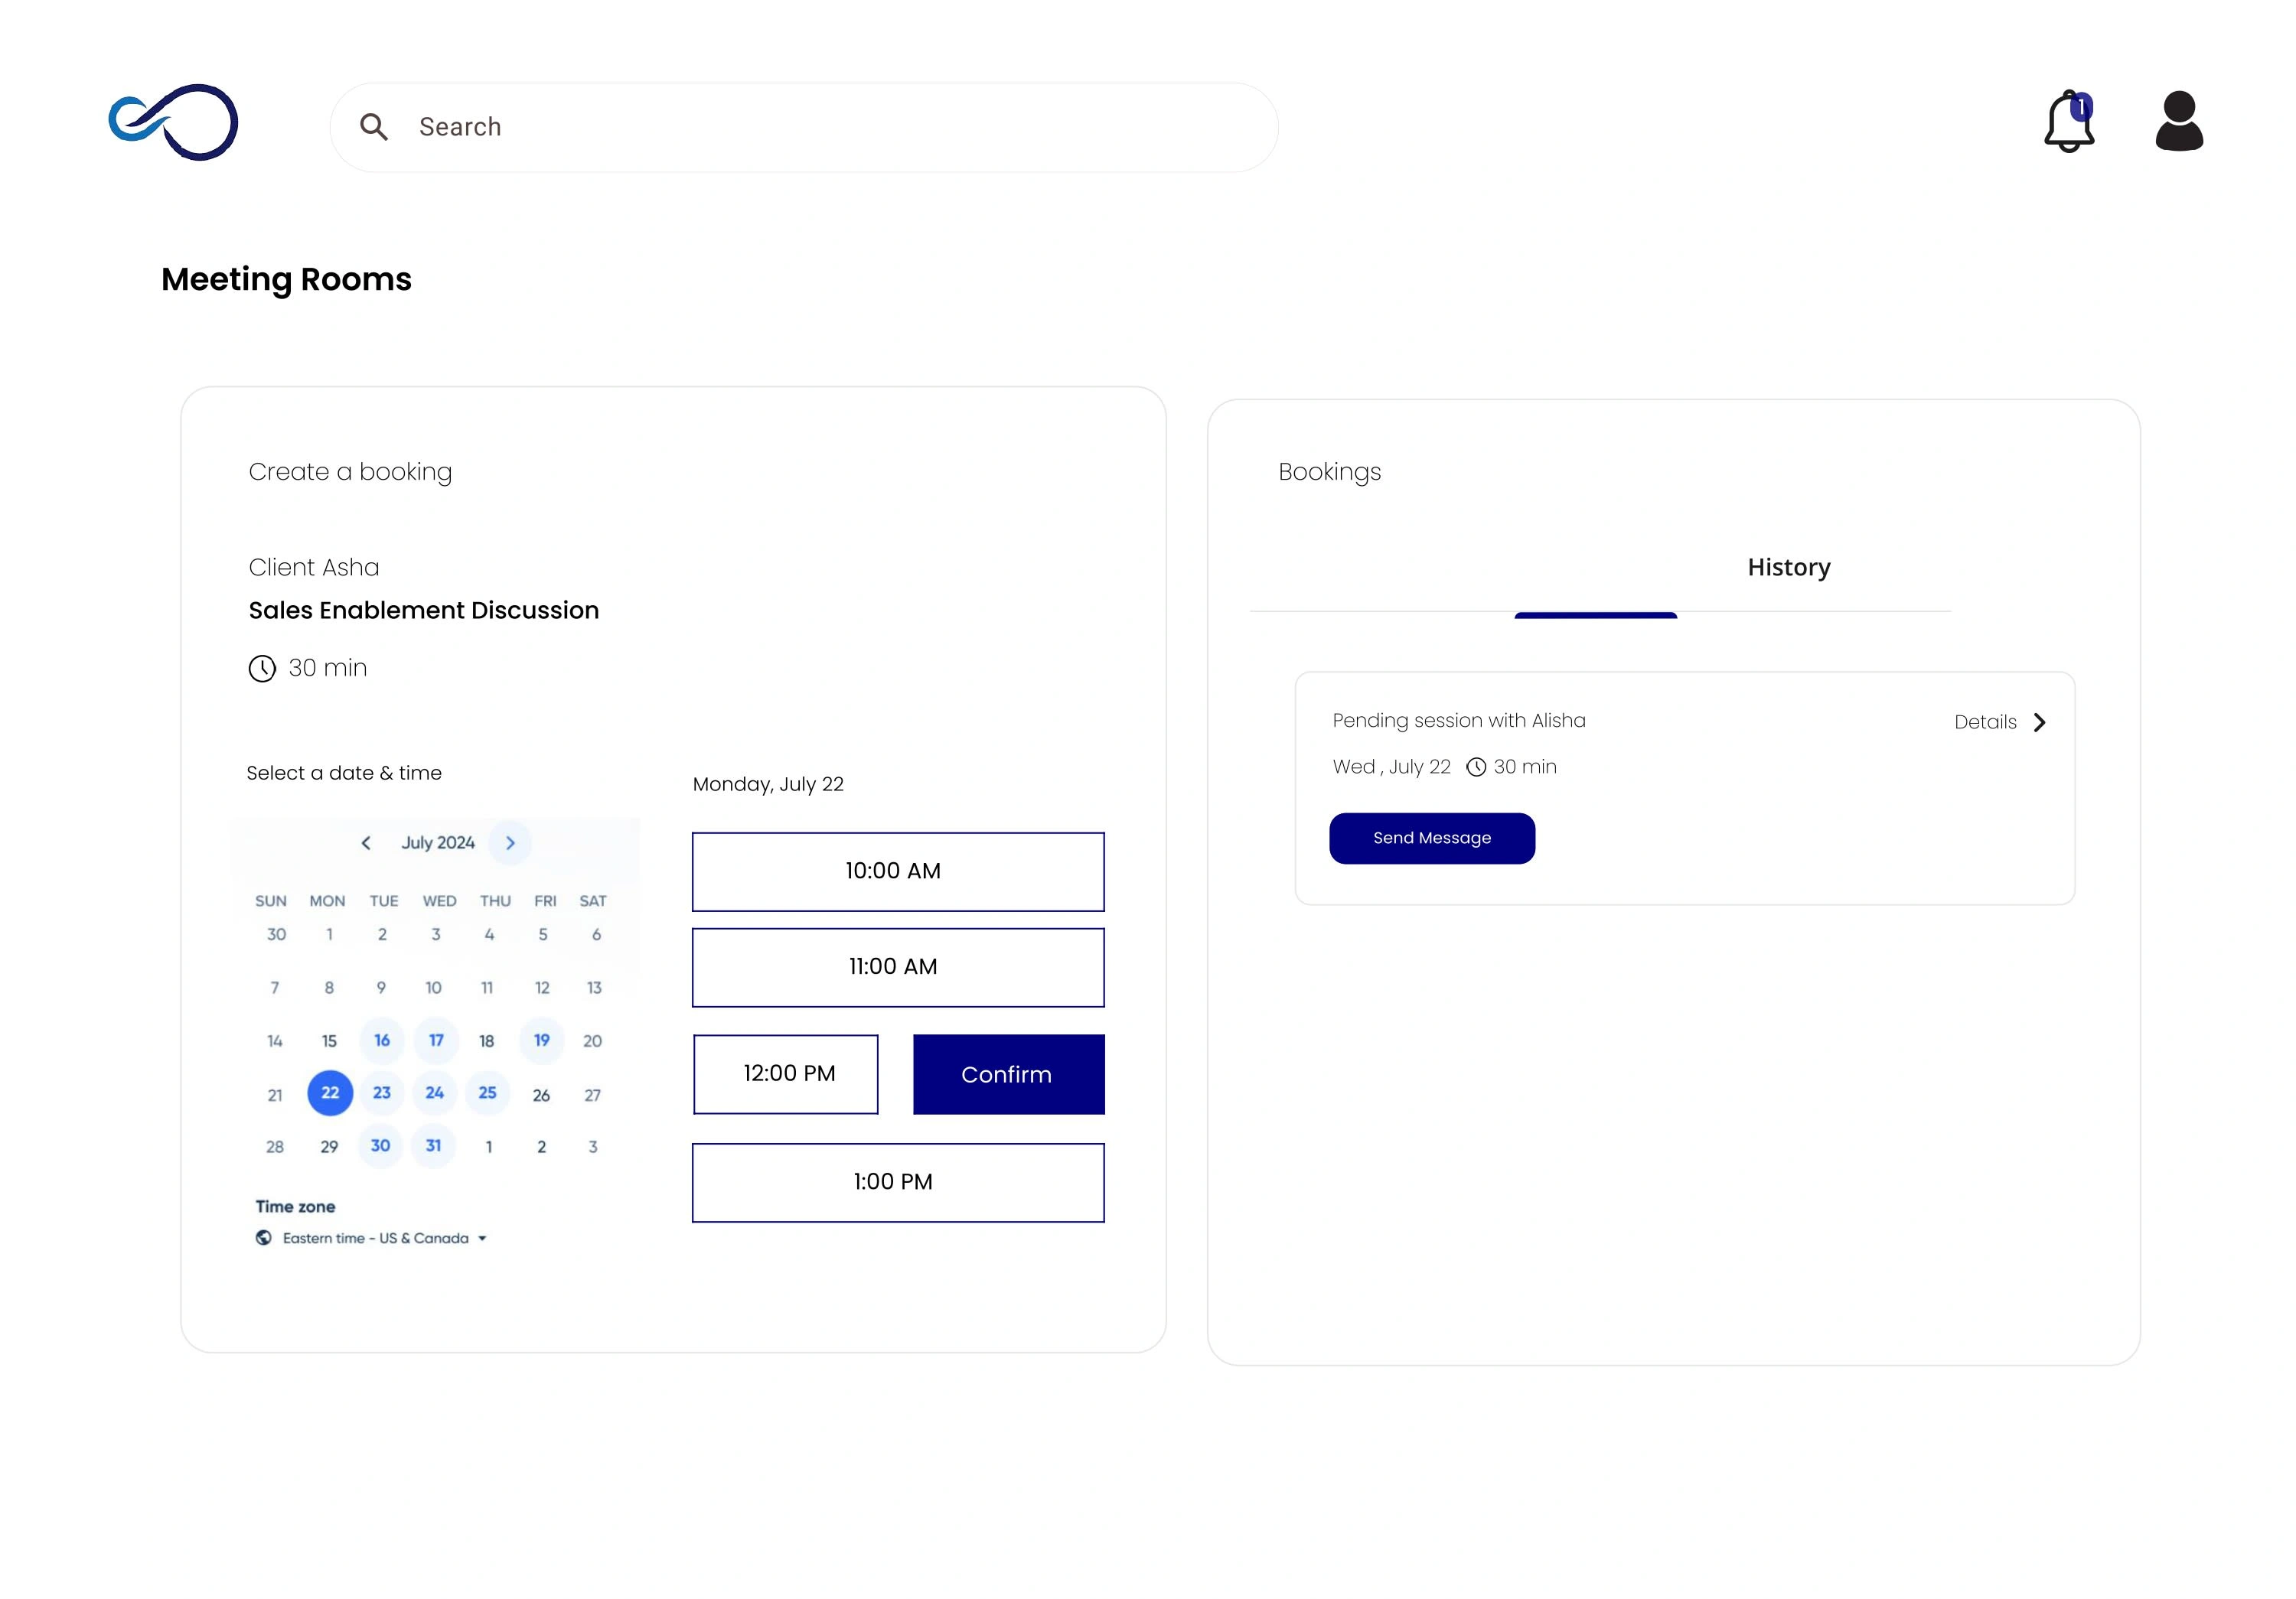Open the user profile avatar icon

click(2178, 122)
